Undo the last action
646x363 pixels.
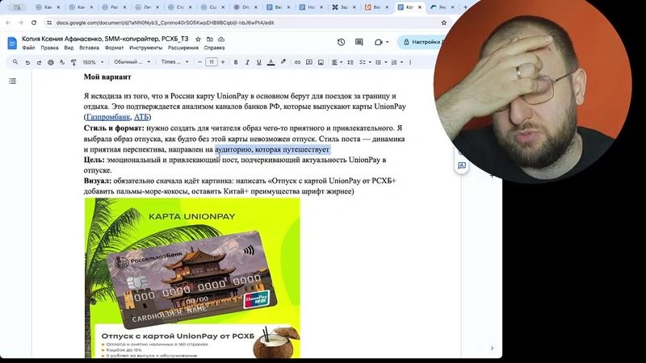27,62
